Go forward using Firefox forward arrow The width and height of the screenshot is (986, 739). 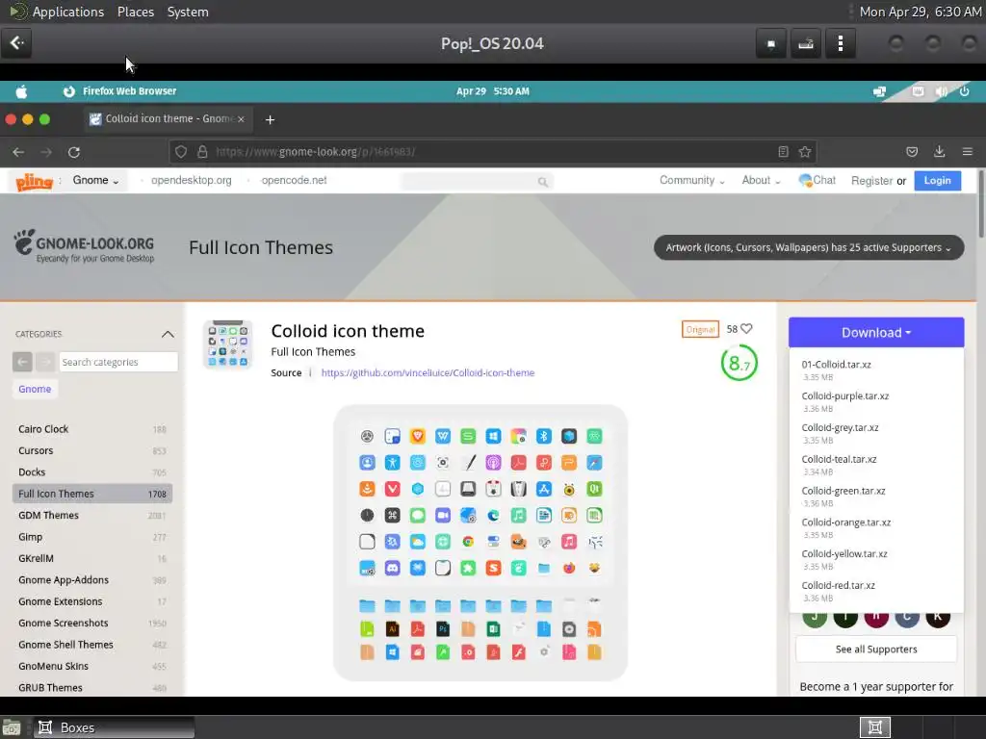tap(46, 152)
